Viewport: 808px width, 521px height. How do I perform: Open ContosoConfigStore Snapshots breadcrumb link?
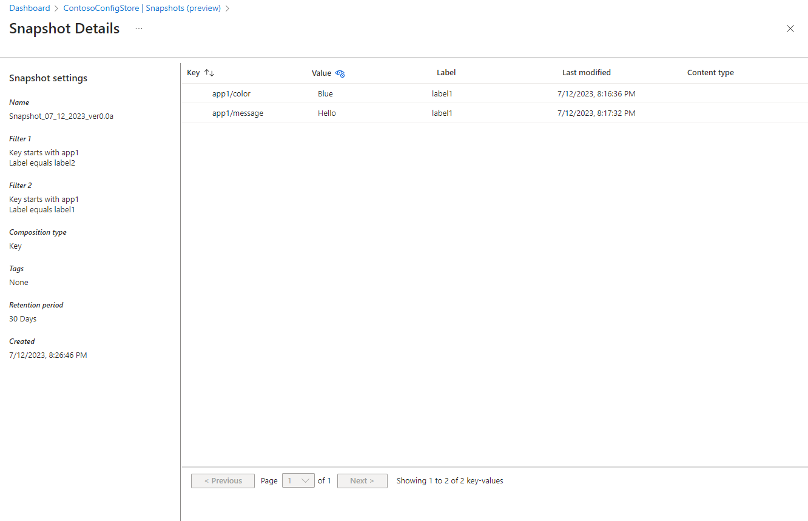142,8
